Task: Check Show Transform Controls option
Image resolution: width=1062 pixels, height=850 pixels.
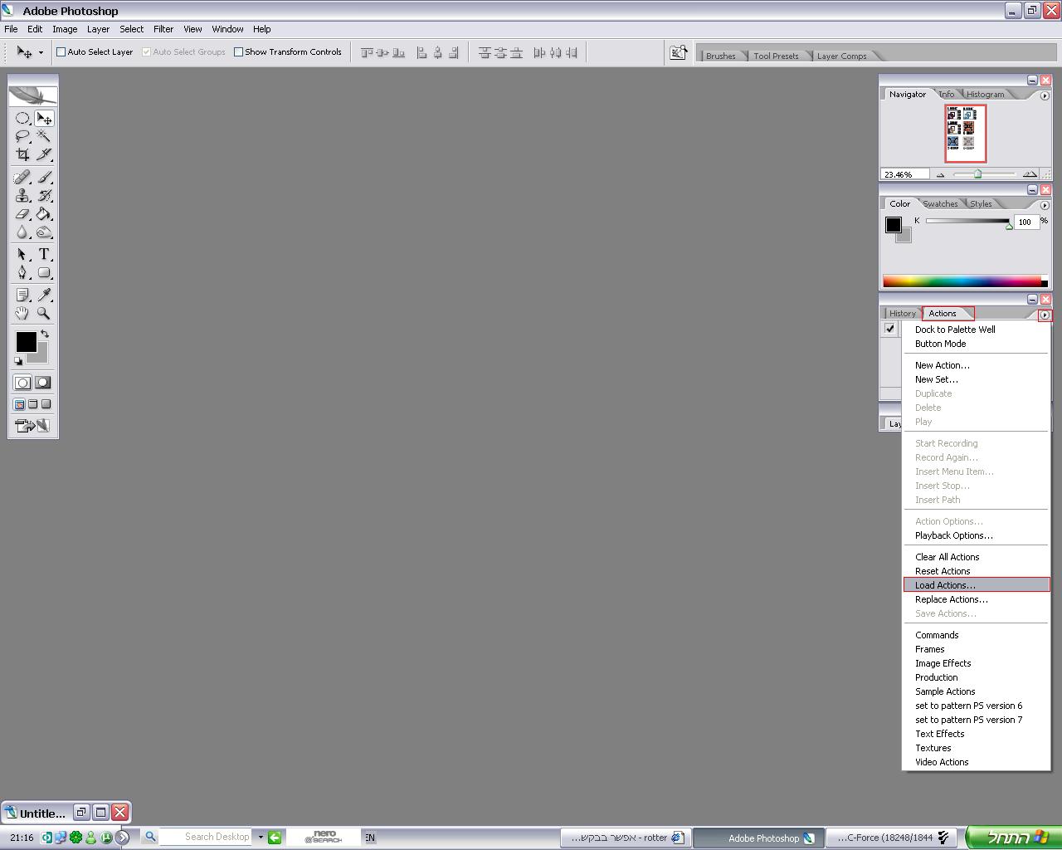Action: pos(239,52)
